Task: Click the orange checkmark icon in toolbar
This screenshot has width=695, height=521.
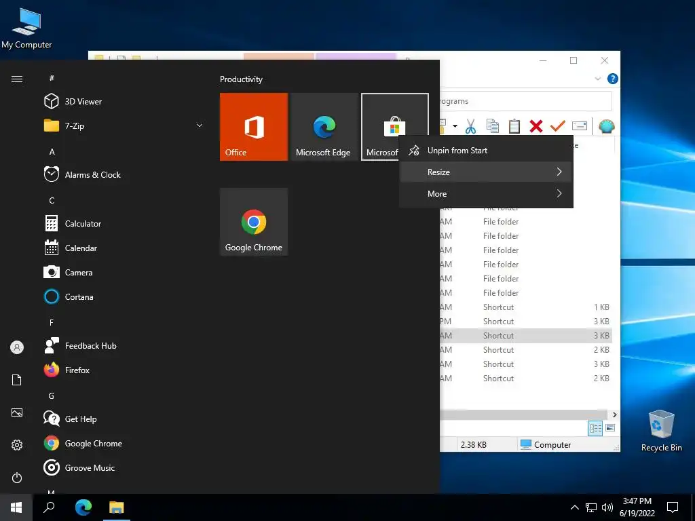Action: click(x=558, y=126)
